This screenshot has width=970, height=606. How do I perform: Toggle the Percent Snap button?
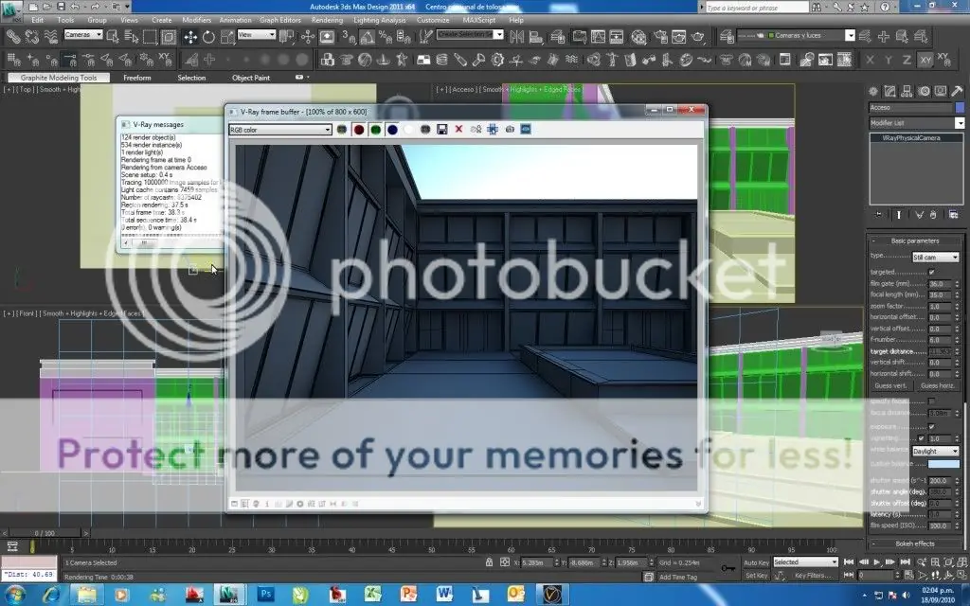coord(385,37)
